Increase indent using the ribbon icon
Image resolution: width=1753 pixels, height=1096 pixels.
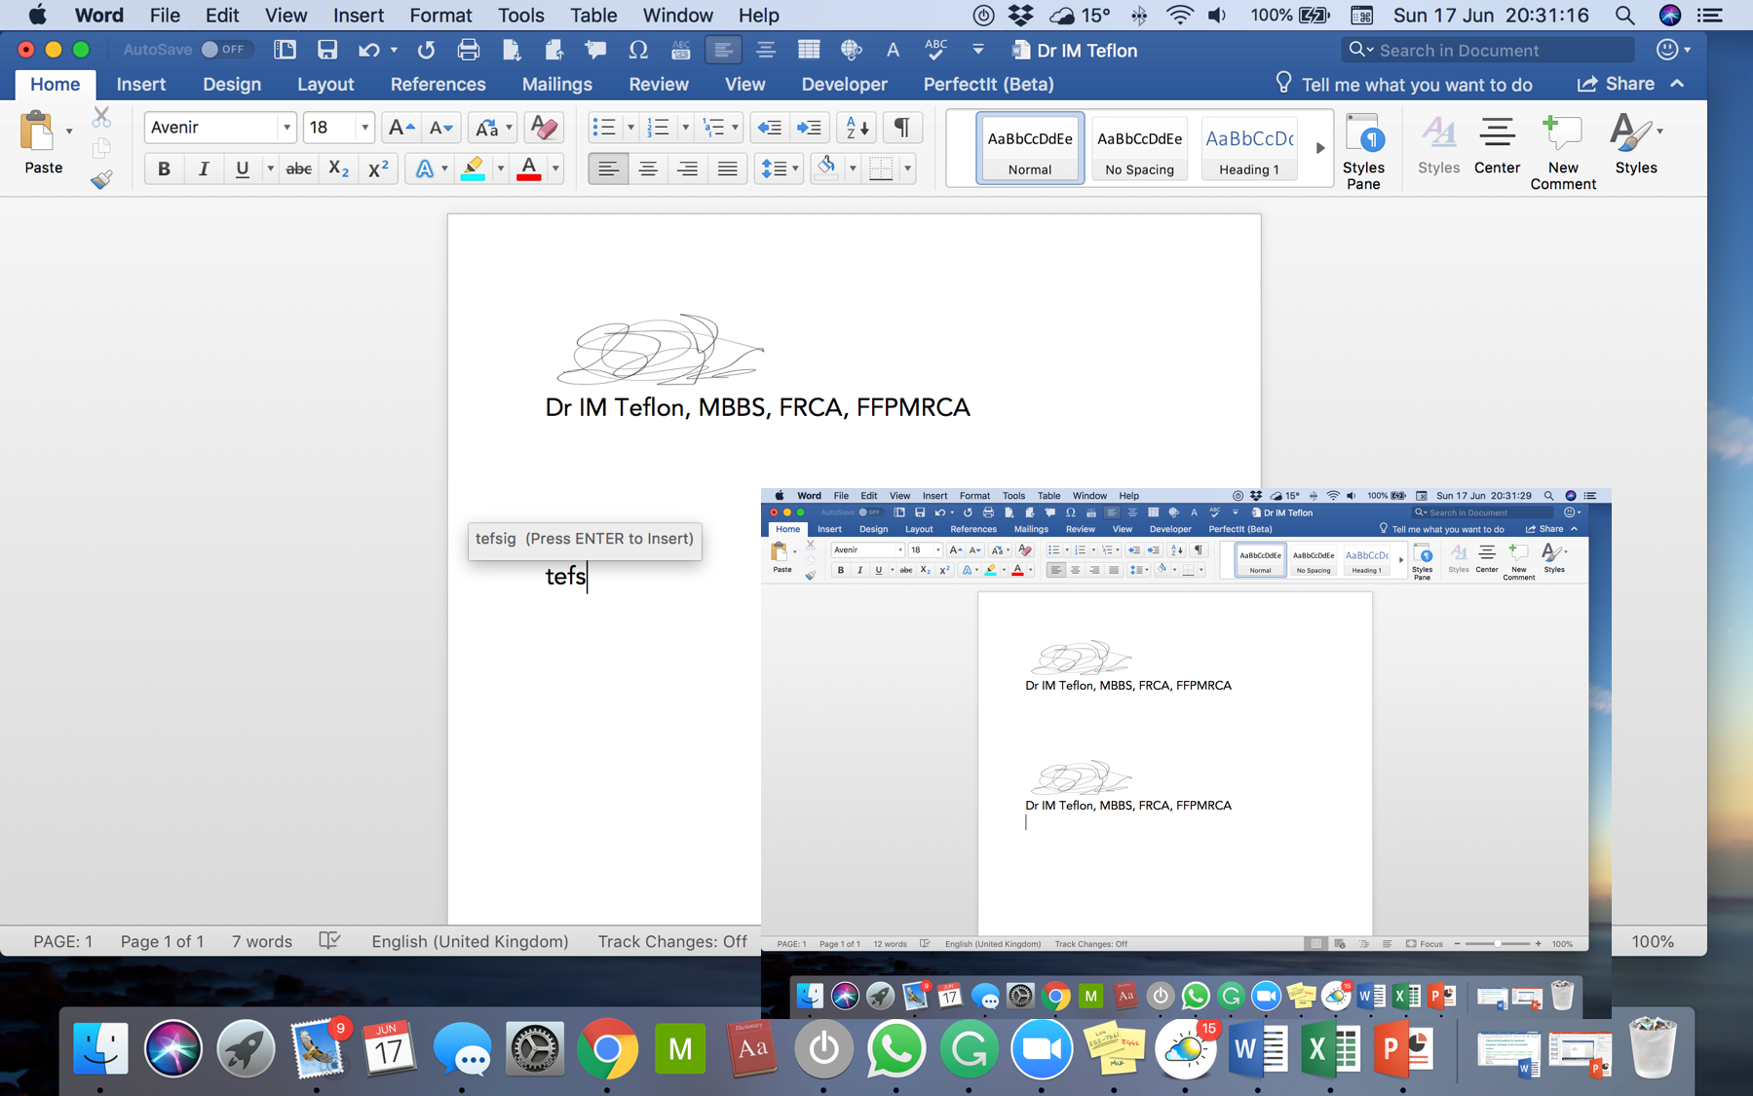coord(809,128)
